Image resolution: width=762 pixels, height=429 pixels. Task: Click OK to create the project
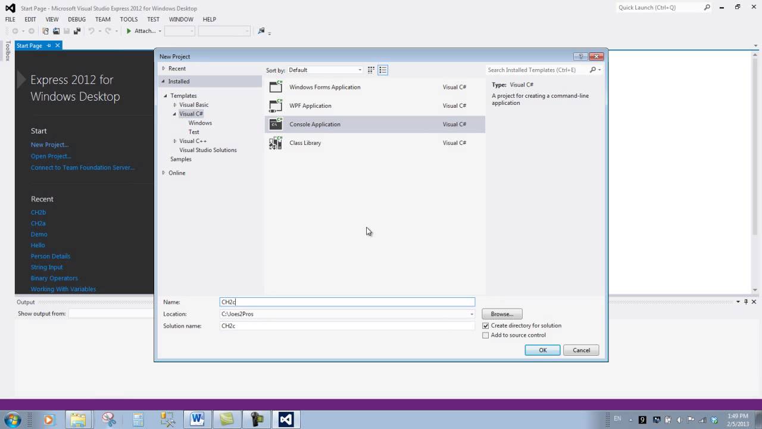click(x=542, y=350)
